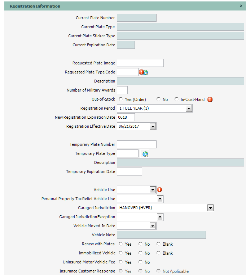
Task: Click the New Registration Expiration Date field
Action: (x=126, y=117)
